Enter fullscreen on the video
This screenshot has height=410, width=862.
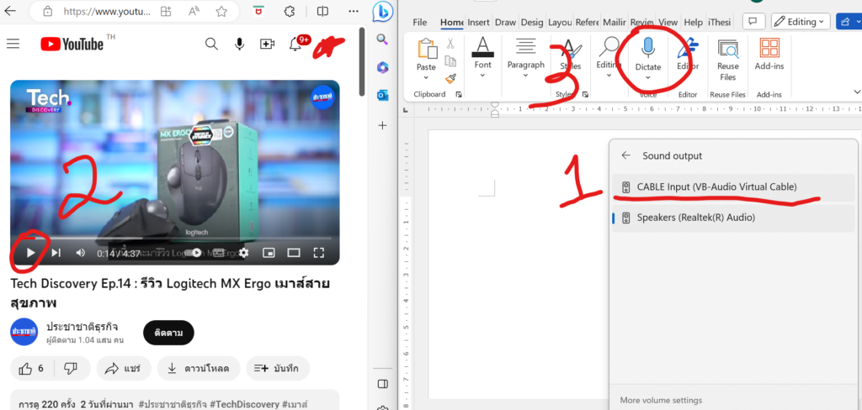point(319,253)
